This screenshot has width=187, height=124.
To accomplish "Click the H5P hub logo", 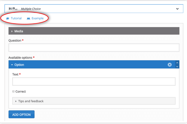I will pyautogui.click(x=13, y=9).
